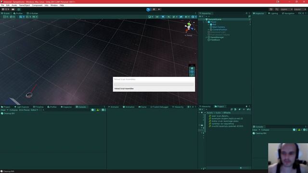Select Main Camera in Hierarchy
The height and width of the screenshot is (173, 308).
(218, 27)
